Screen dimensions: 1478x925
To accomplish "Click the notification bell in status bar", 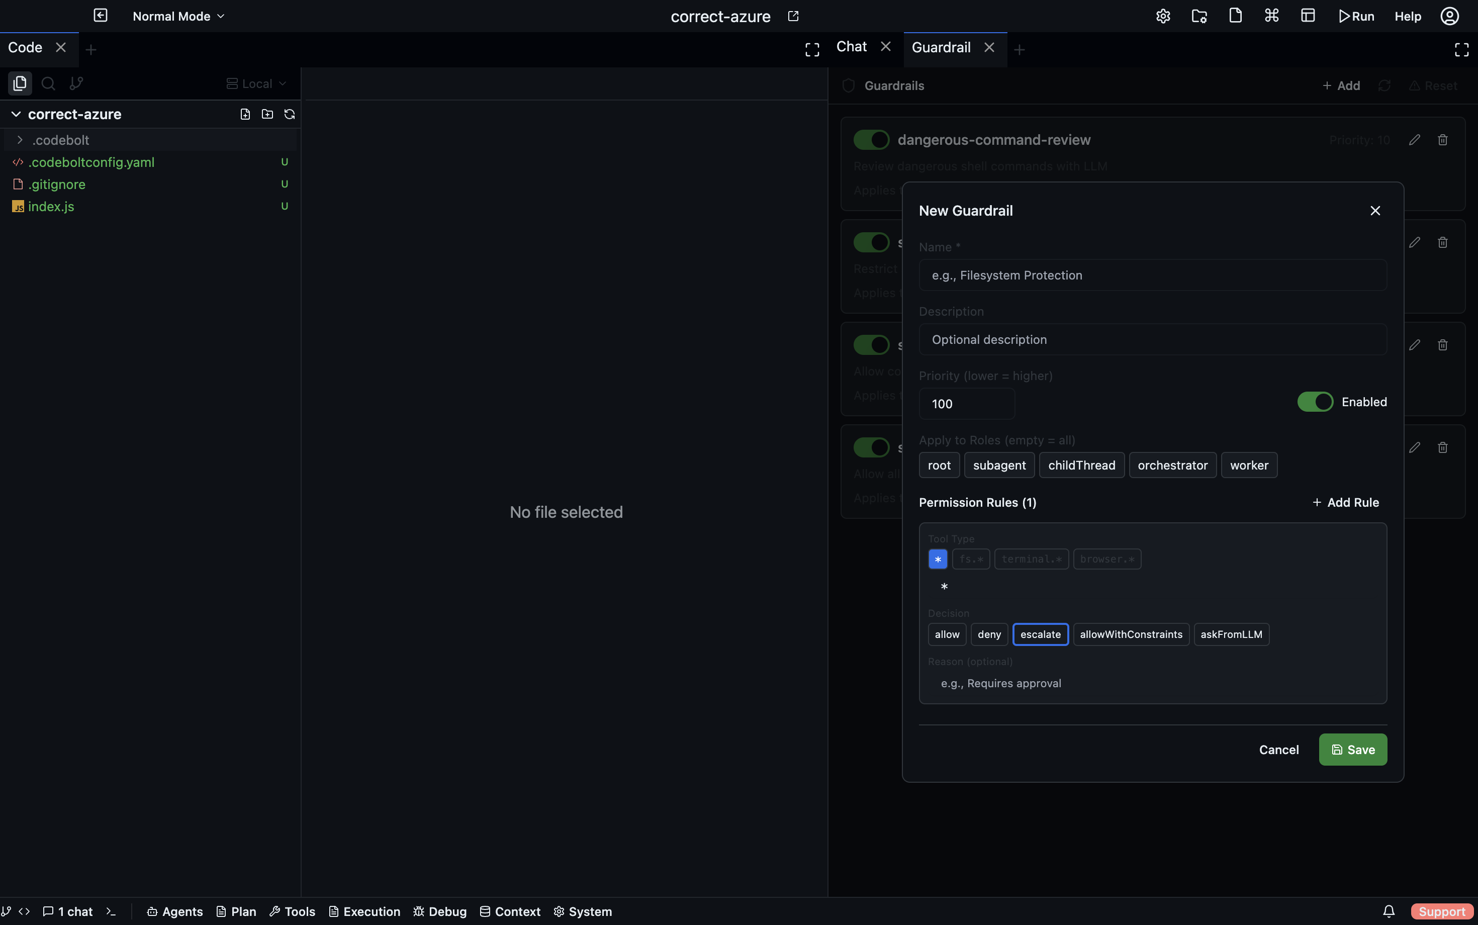I will tap(1389, 911).
